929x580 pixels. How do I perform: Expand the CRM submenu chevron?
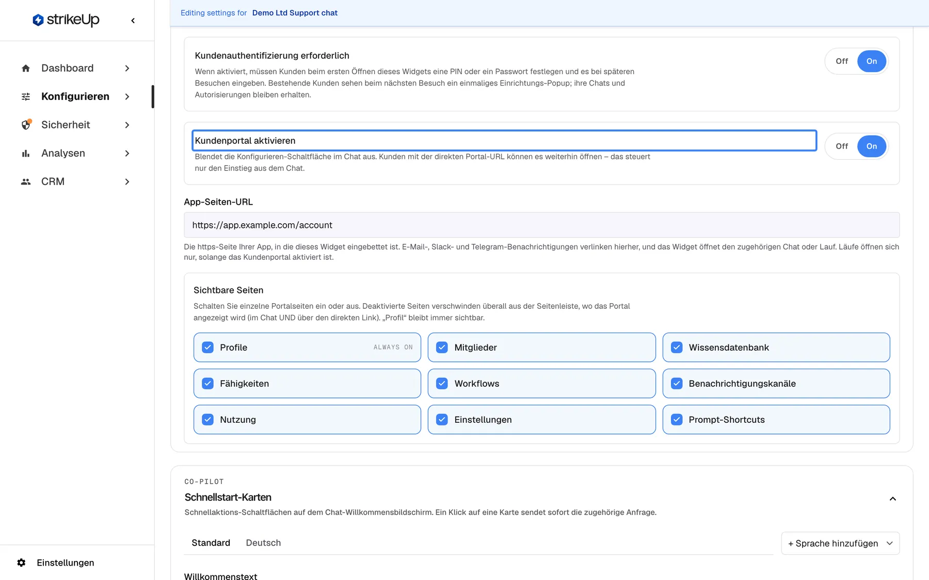tap(127, 181)
